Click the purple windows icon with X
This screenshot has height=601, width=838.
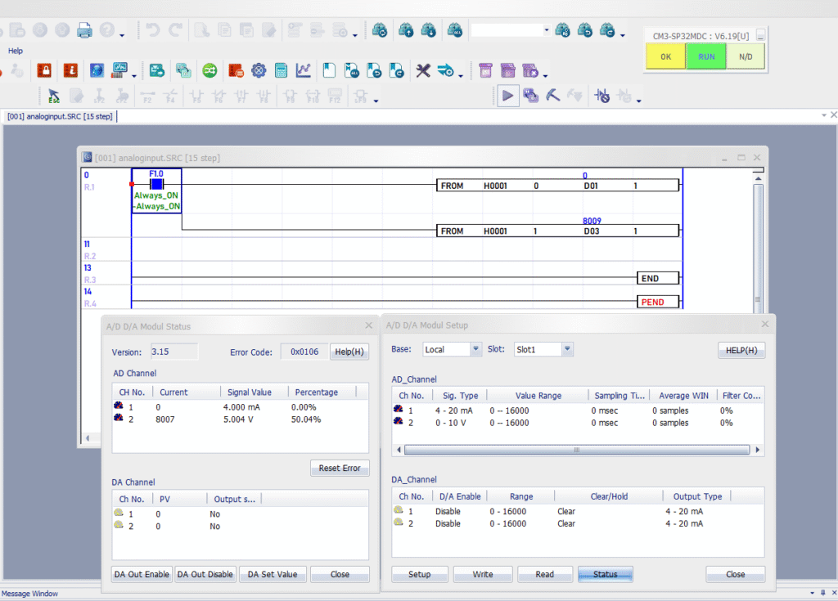530,70
